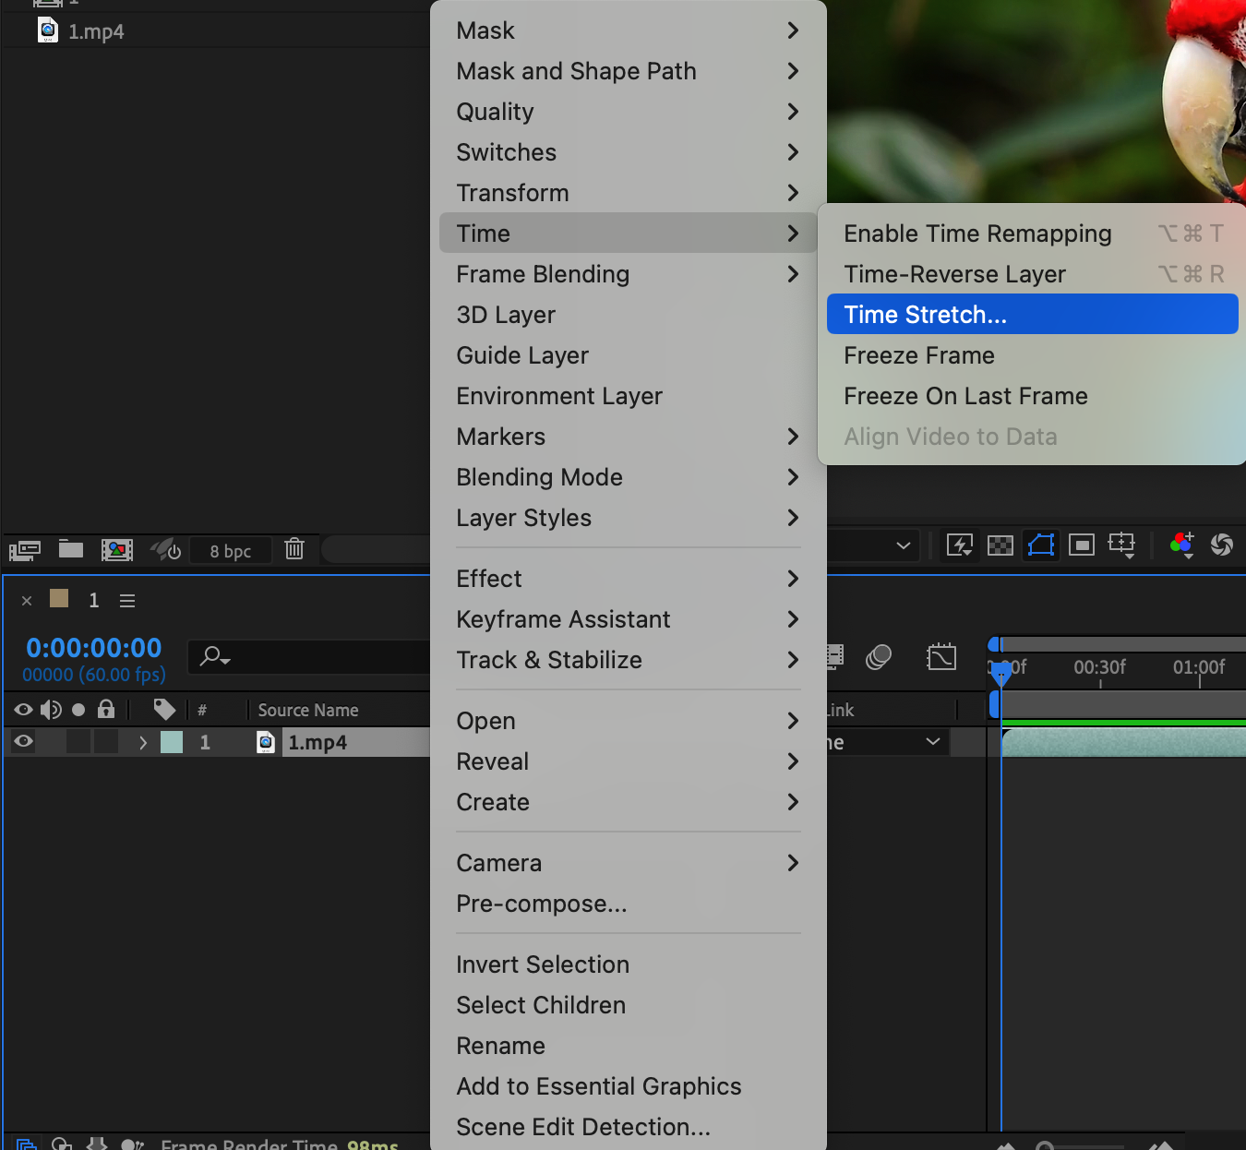Click the Interpret Footage icon
This screenshot has height=1150, width=1246.
[x=24, y=550]
